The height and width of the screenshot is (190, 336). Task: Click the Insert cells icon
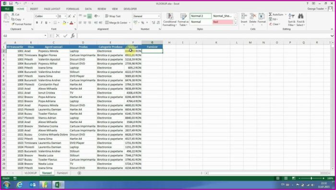(x=244, y=16)
